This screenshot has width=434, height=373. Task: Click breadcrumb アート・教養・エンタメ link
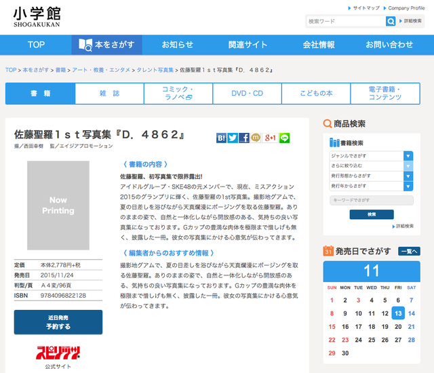(x=101, y=70)
